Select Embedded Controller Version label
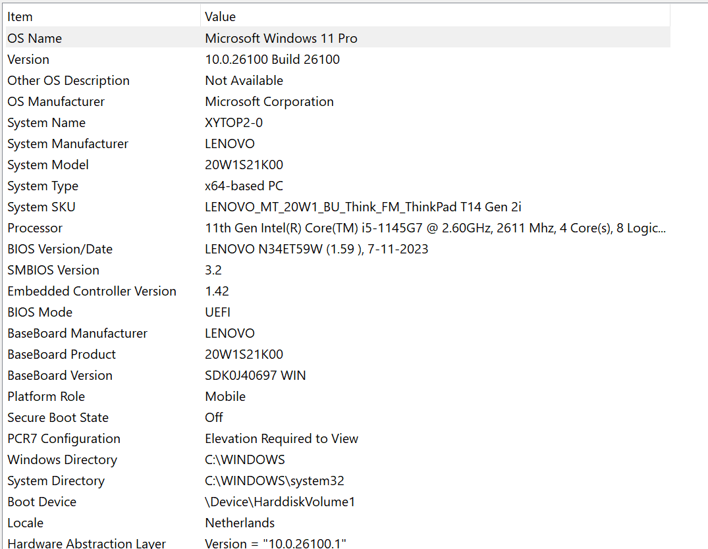 pos(92,291)
